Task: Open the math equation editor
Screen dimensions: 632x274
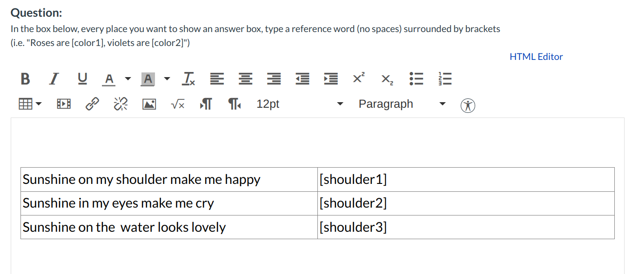Action: point(177,104)
